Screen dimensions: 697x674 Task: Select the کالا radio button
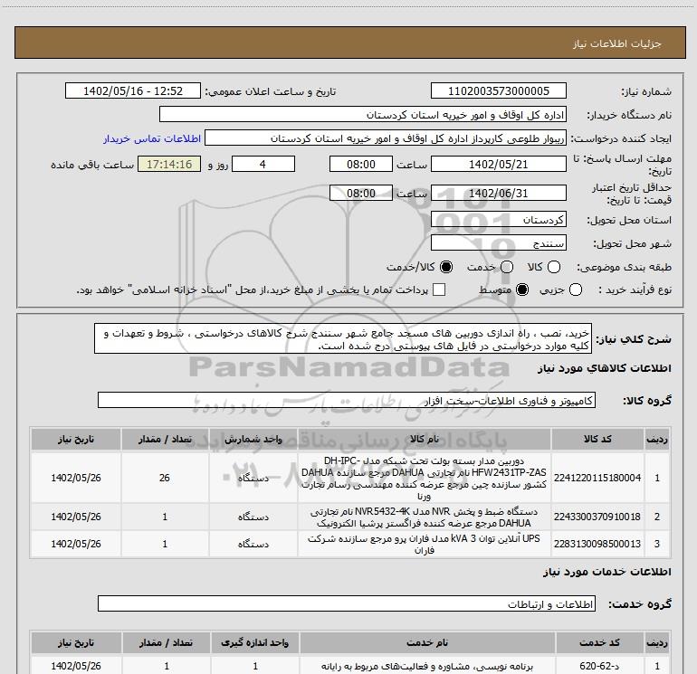pyautogui.click(x=554, y=267)
